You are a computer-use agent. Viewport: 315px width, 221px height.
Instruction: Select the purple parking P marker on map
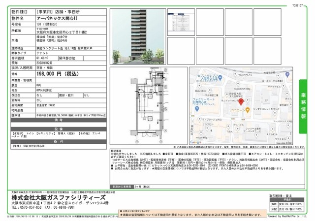tap(287, 74)
